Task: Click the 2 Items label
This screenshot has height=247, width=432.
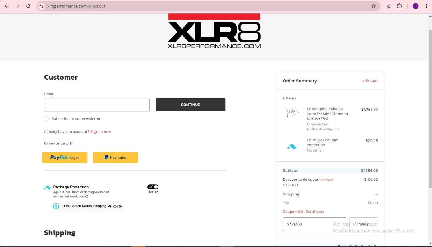Action: pyautogui.click(x=289, y=98)
